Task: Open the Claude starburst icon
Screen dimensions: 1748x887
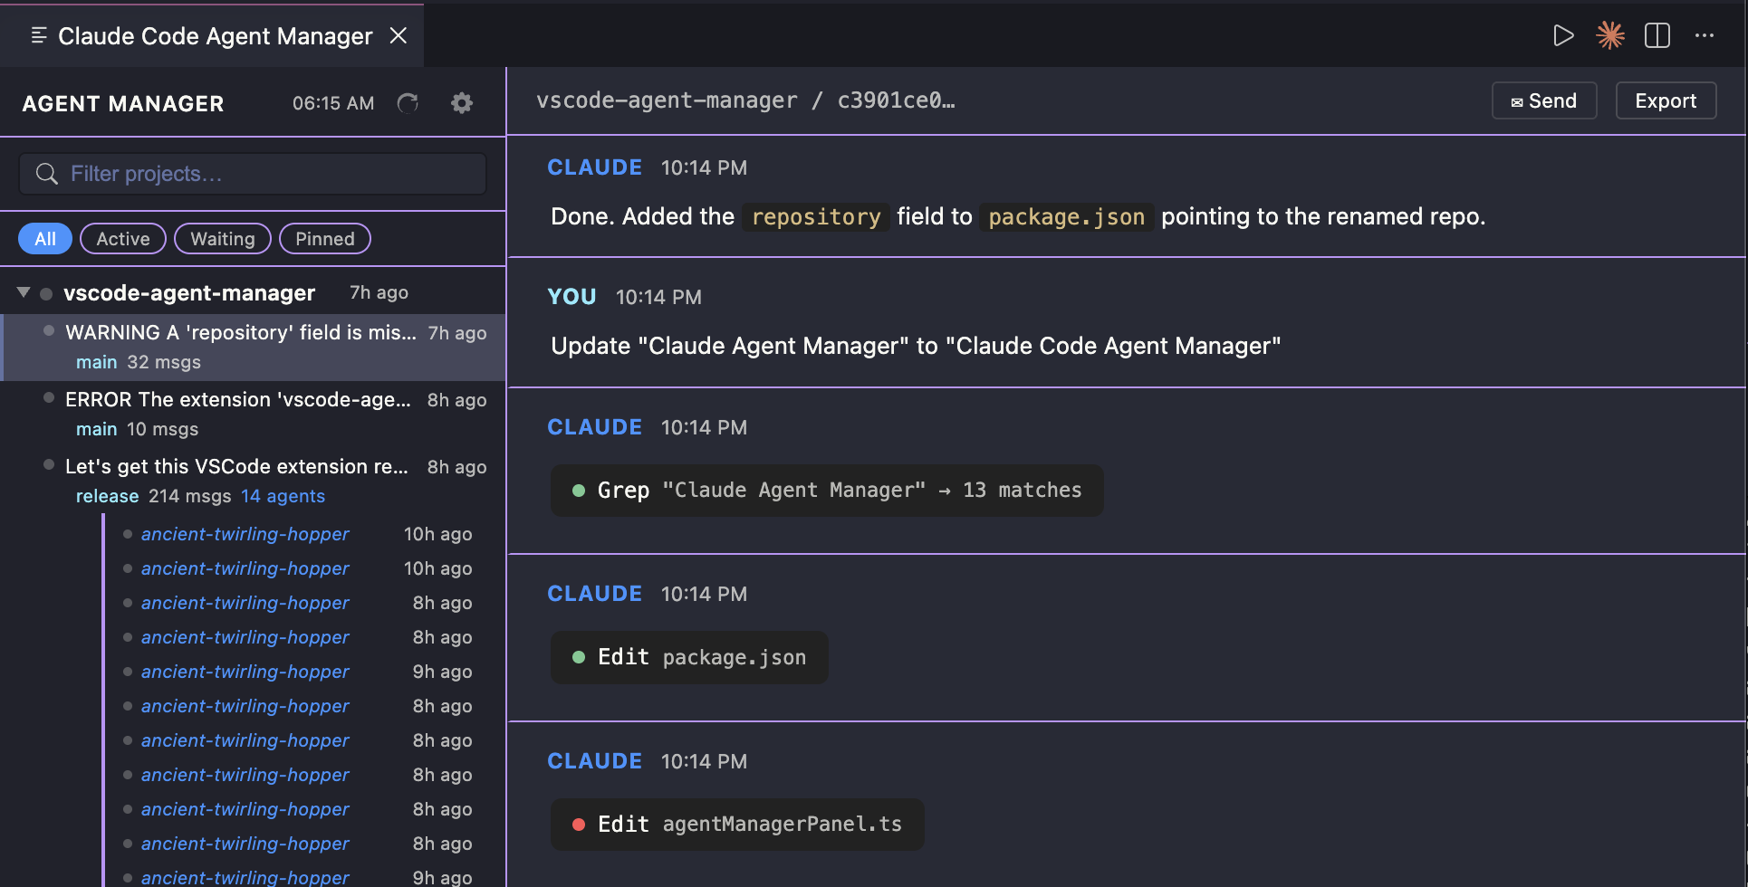Action: (x=1610, y=35)
